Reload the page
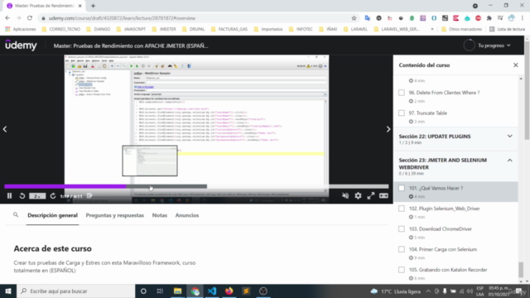 (30, 18)
